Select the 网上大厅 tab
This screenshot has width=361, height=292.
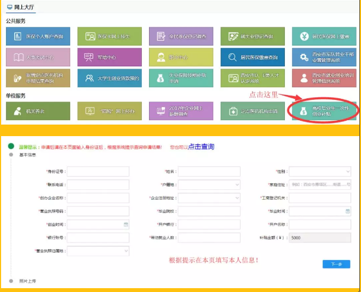point(21,7)
